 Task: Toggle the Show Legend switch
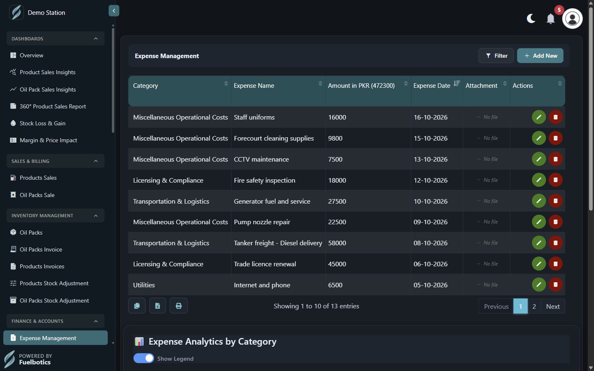144,358
